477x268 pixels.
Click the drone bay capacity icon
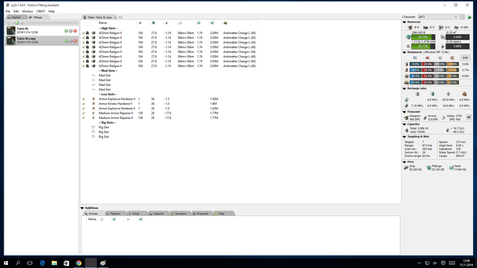point(443,37)
